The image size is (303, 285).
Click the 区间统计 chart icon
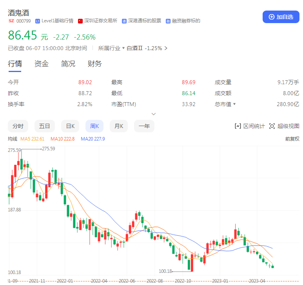click(238, 126)
